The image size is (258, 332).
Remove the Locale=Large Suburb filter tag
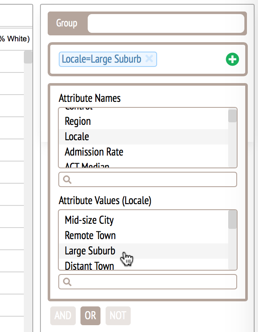click(x=149, y=59)
